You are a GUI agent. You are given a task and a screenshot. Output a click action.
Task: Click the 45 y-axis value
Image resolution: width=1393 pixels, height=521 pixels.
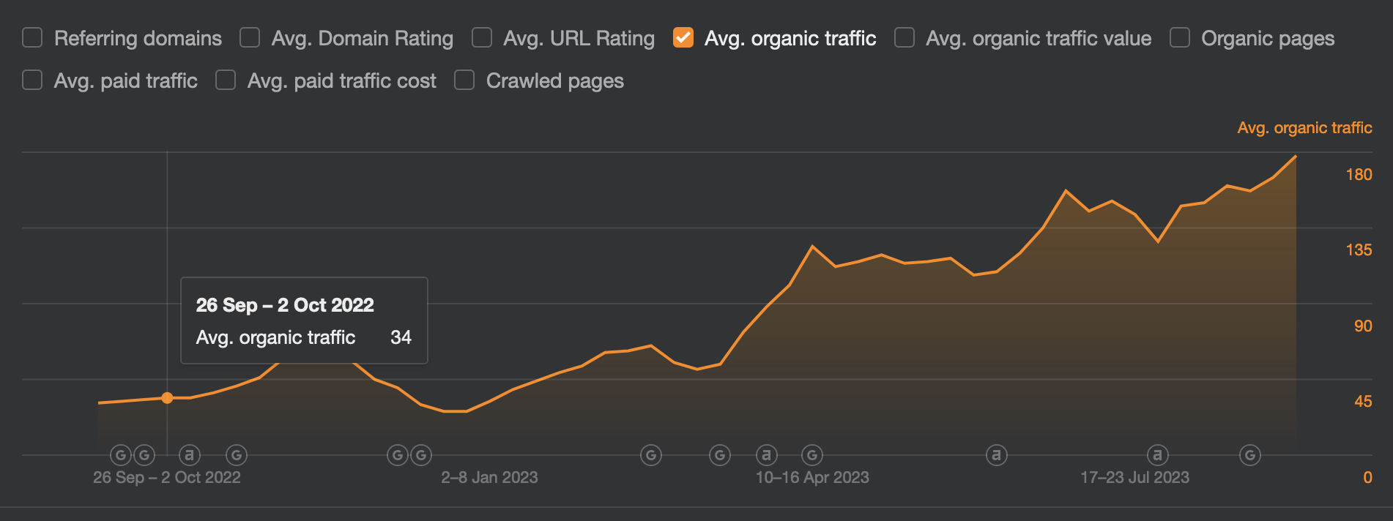coord(1363,402)
